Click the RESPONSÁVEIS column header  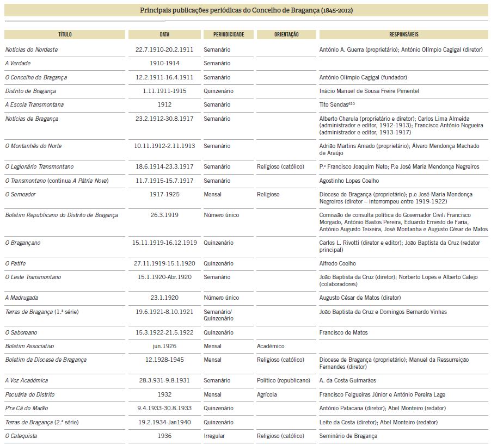click(x=404, y=34)
